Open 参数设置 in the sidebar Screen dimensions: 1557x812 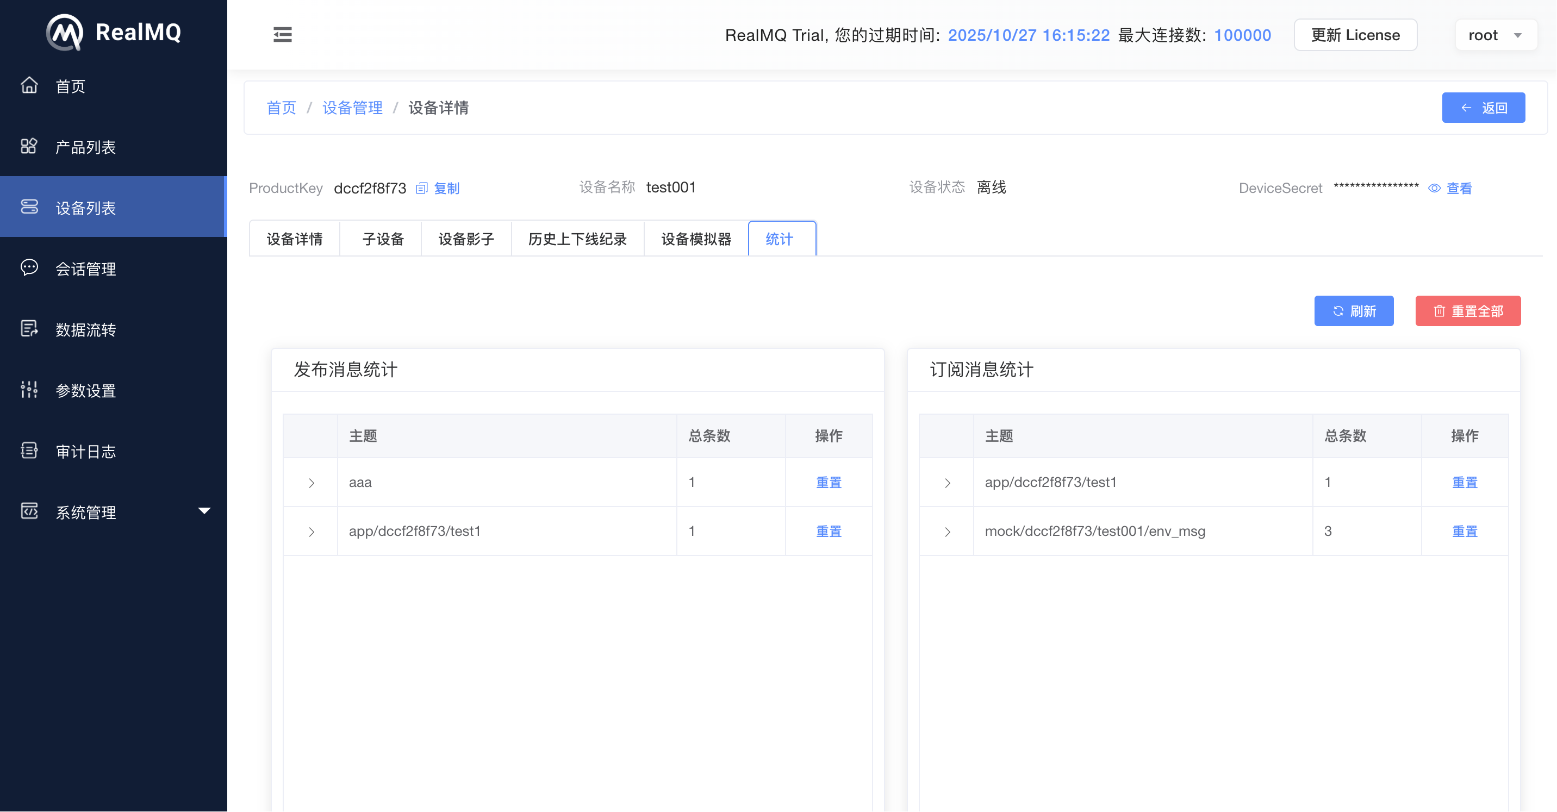[x=114, y=390]
